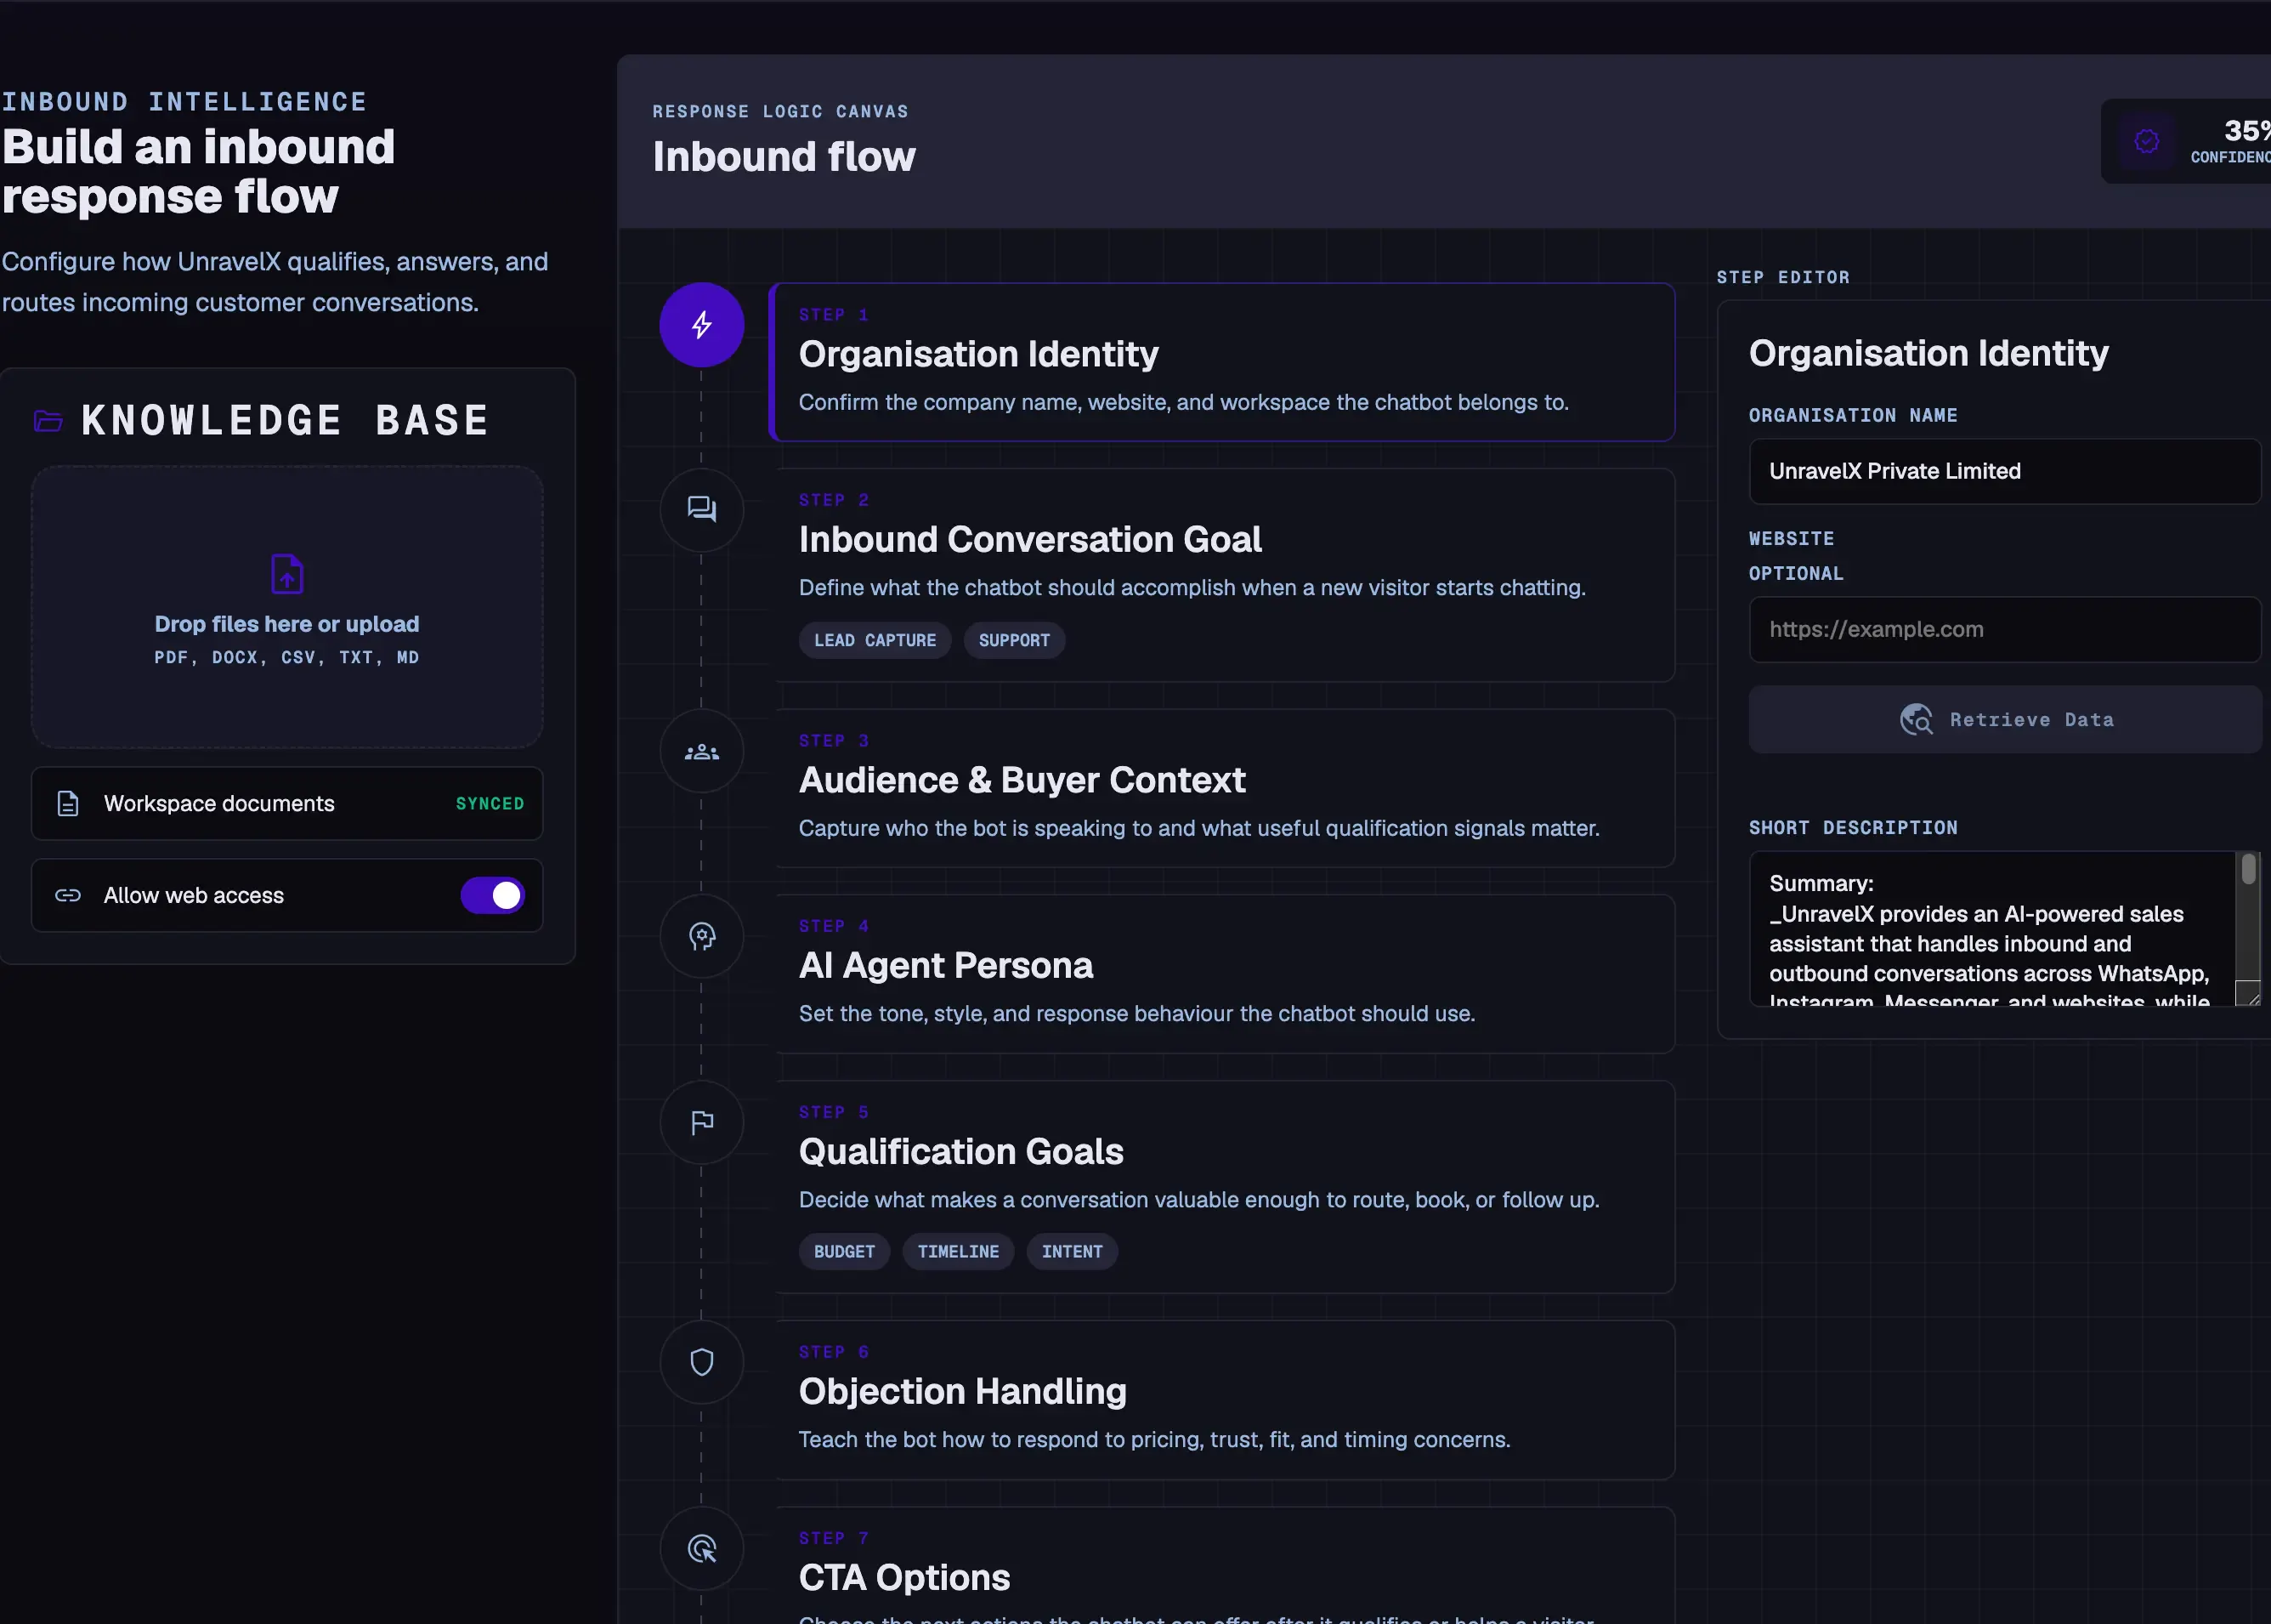2271x1624 pixels.
Task: Click the SUPPORT tag
Action: (x=1015, y=641)
